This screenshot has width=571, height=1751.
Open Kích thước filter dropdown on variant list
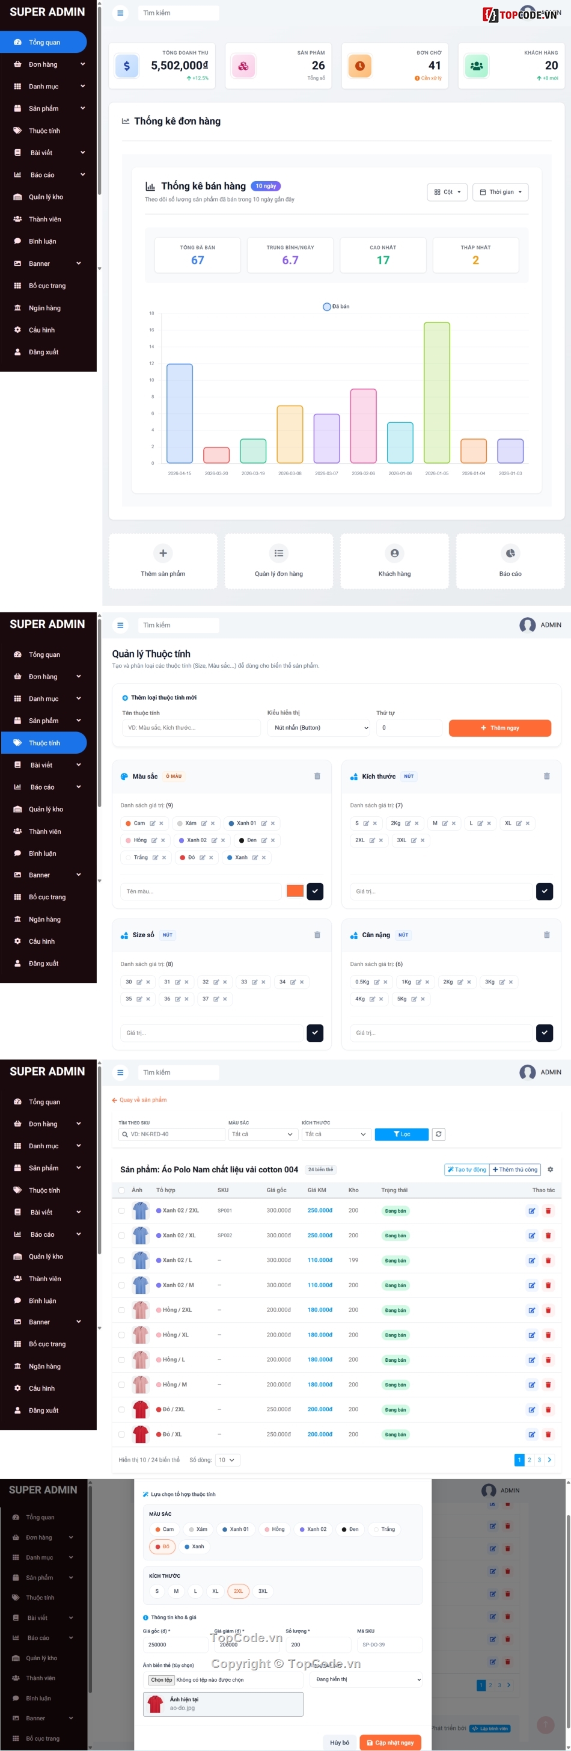(336, 1134)
